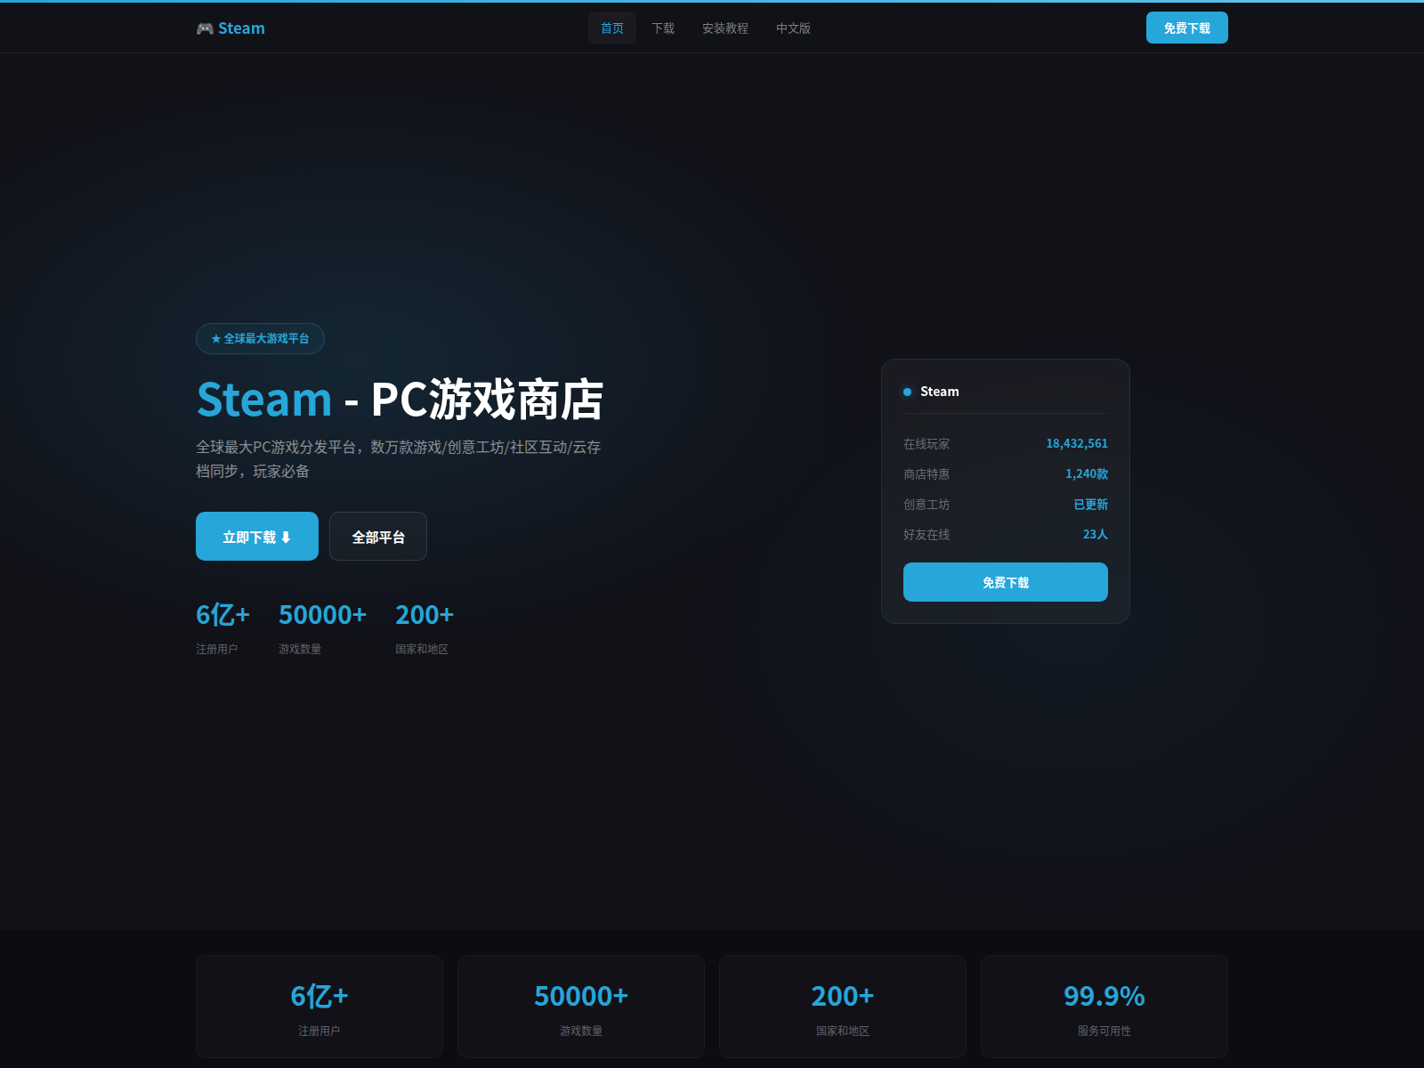Select the 中文版 nav item
The height and width of the screenshot is (1068, 1424).
(x=793, y=28)
